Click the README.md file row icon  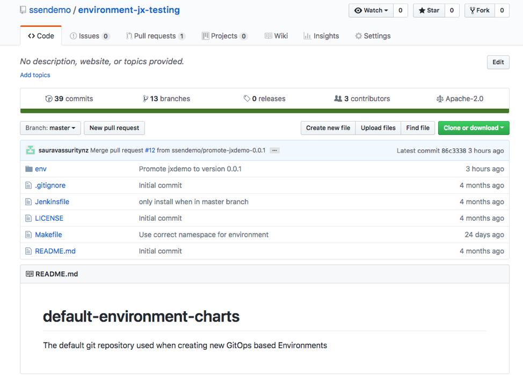pyautogui.click(x=28, y=251)
